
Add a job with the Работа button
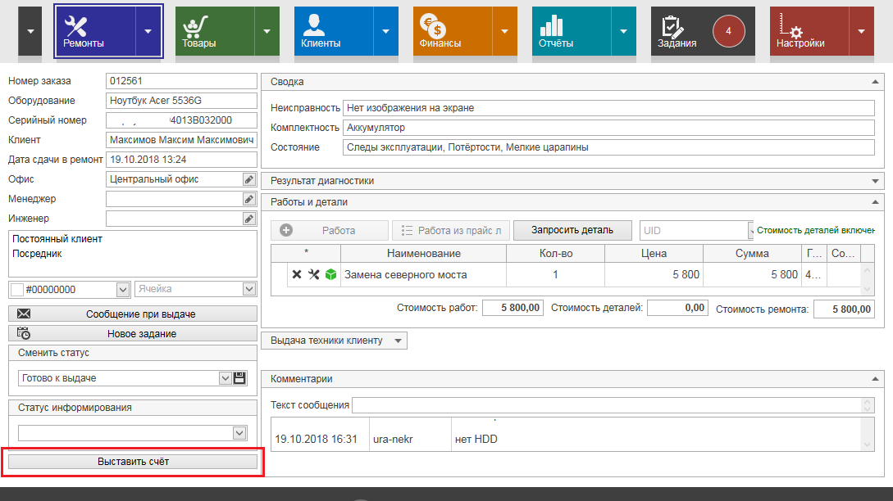(330, 230)
